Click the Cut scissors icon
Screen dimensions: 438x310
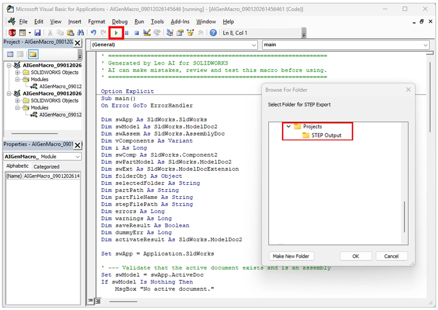click(x=50, y=33)
